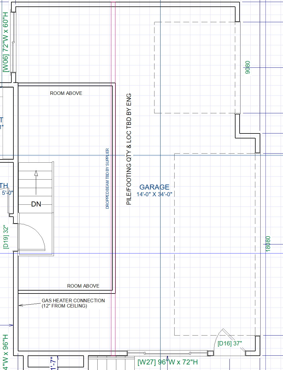The image size is (283, 370).
Task: Select the 18080 garage door label
Action: pos(268,244)
